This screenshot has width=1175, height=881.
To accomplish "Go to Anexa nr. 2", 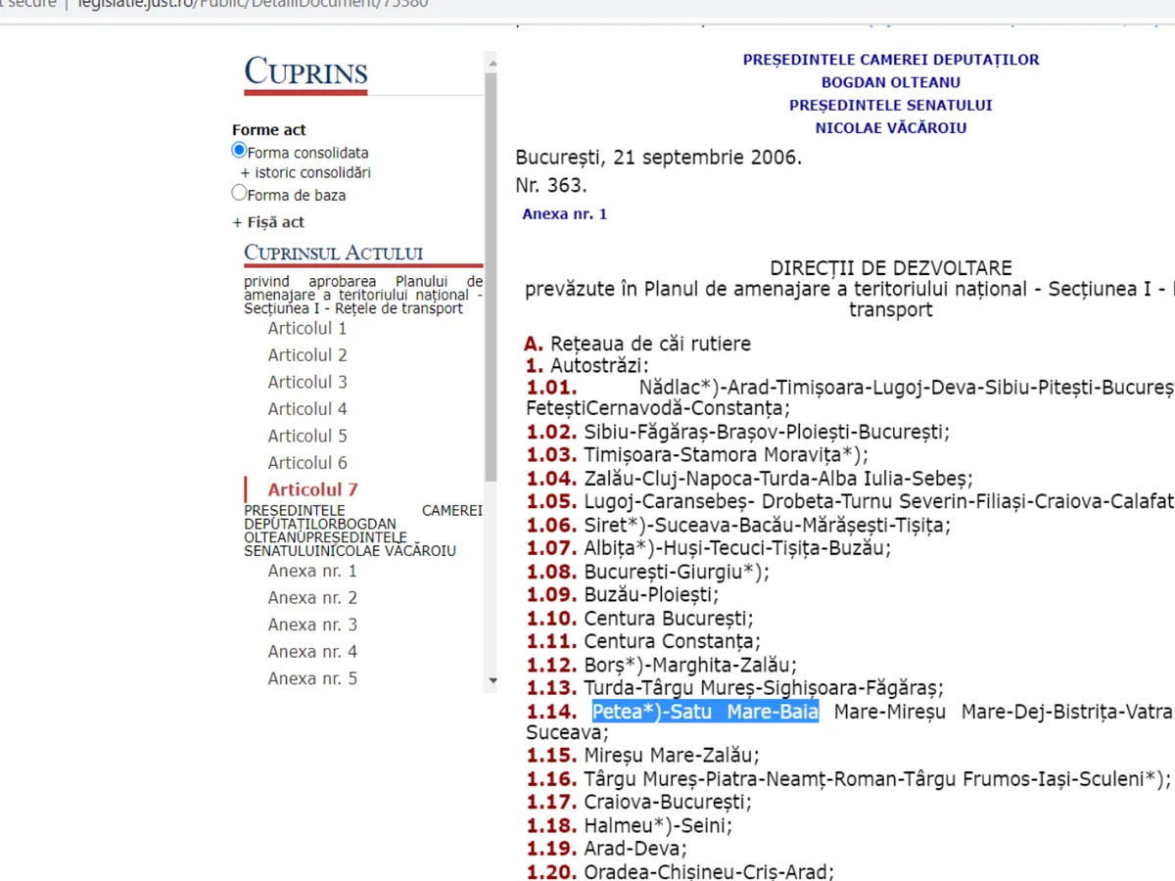I will pyautogui.click(x=312, y=598).
